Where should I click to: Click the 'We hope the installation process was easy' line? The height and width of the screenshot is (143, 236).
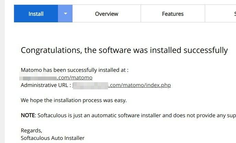click(x=74, y=100)
